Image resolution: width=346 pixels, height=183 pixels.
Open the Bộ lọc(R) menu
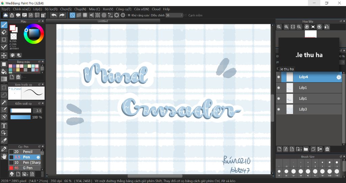51,9
